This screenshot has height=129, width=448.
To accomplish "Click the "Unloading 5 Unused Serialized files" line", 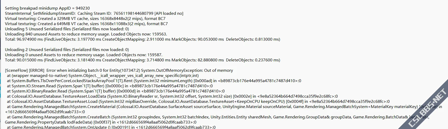I will [67, 29].
